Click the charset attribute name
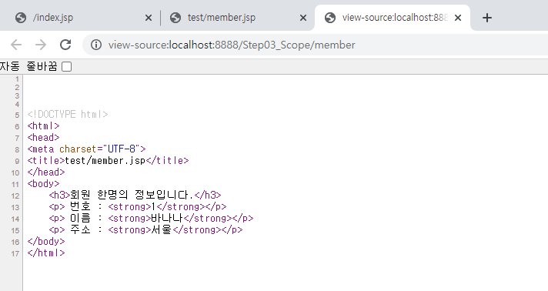Viewport: 548px width, 291px height. tap(79, 149)
